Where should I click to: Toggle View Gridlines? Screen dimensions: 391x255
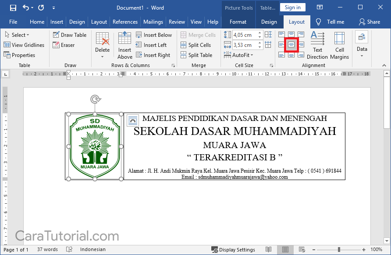point(24,45)
